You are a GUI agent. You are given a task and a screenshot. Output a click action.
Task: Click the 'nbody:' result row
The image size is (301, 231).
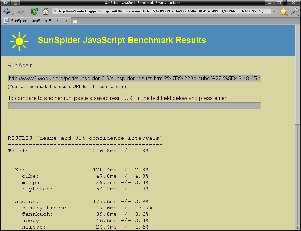coord(85,220)
